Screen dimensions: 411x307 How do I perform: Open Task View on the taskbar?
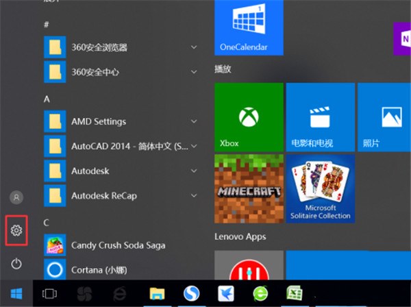coord(49,293)
